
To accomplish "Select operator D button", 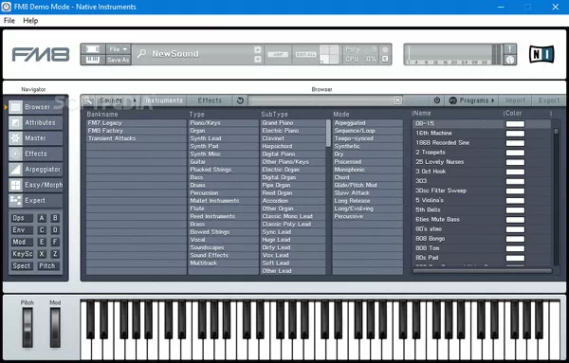I will point(55,230).
